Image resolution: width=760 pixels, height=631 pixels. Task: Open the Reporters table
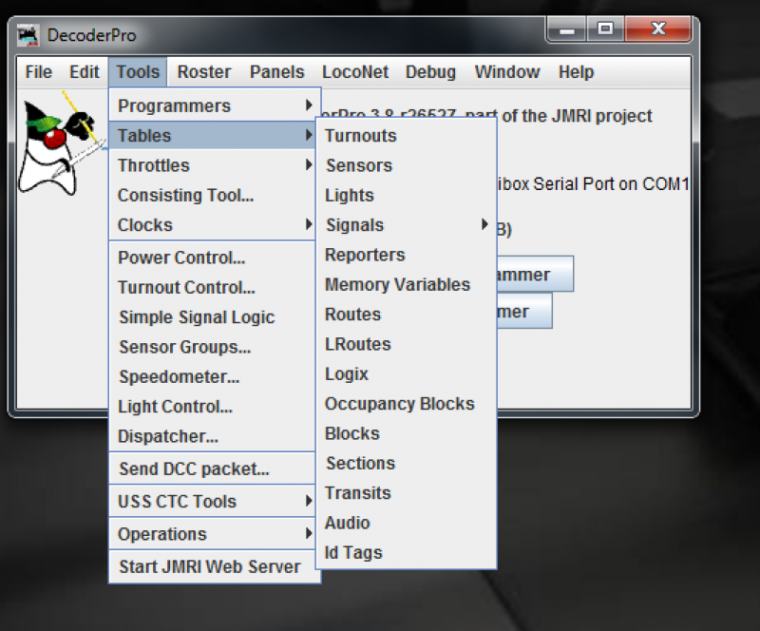(x=407, y=255)
